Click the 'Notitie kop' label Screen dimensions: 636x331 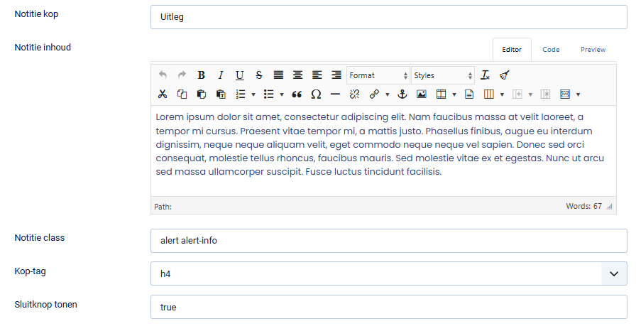point(36,14)
